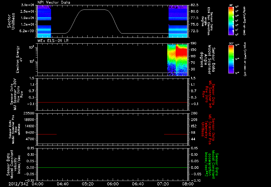
Task: Click the plateau of the white sun elevation curve
Action: (94, 10)
